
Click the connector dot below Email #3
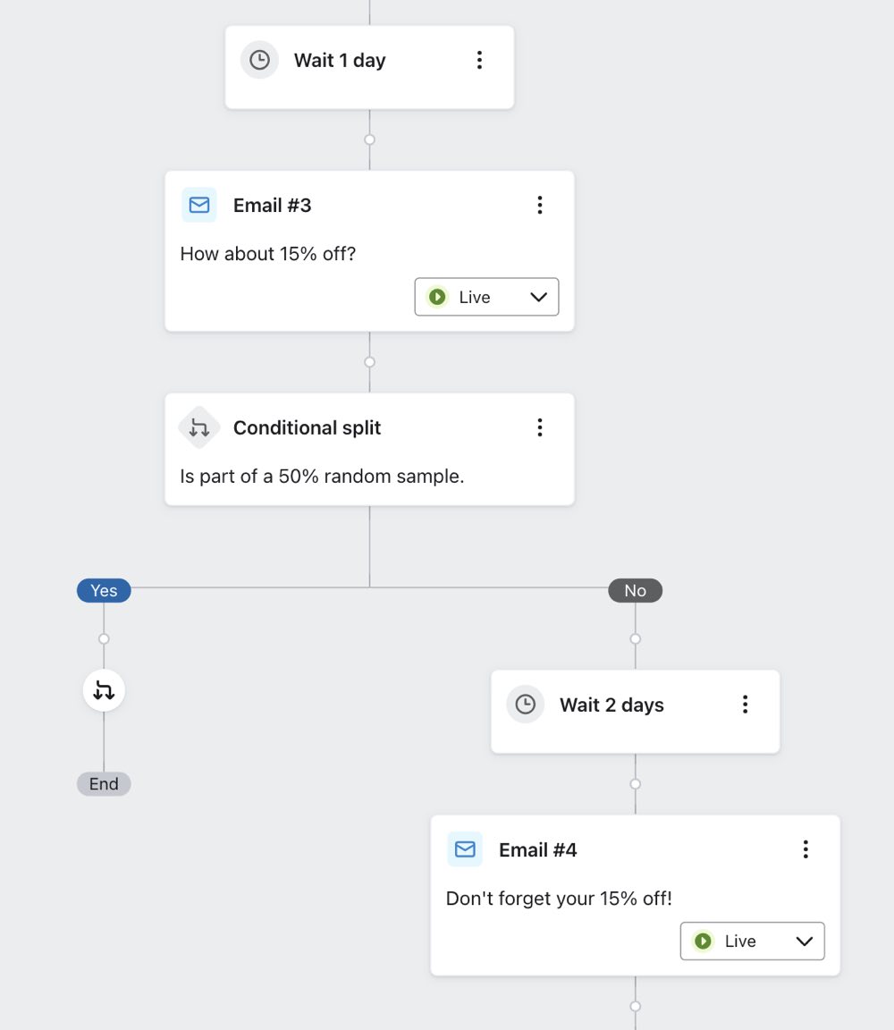tap(368, 361)
